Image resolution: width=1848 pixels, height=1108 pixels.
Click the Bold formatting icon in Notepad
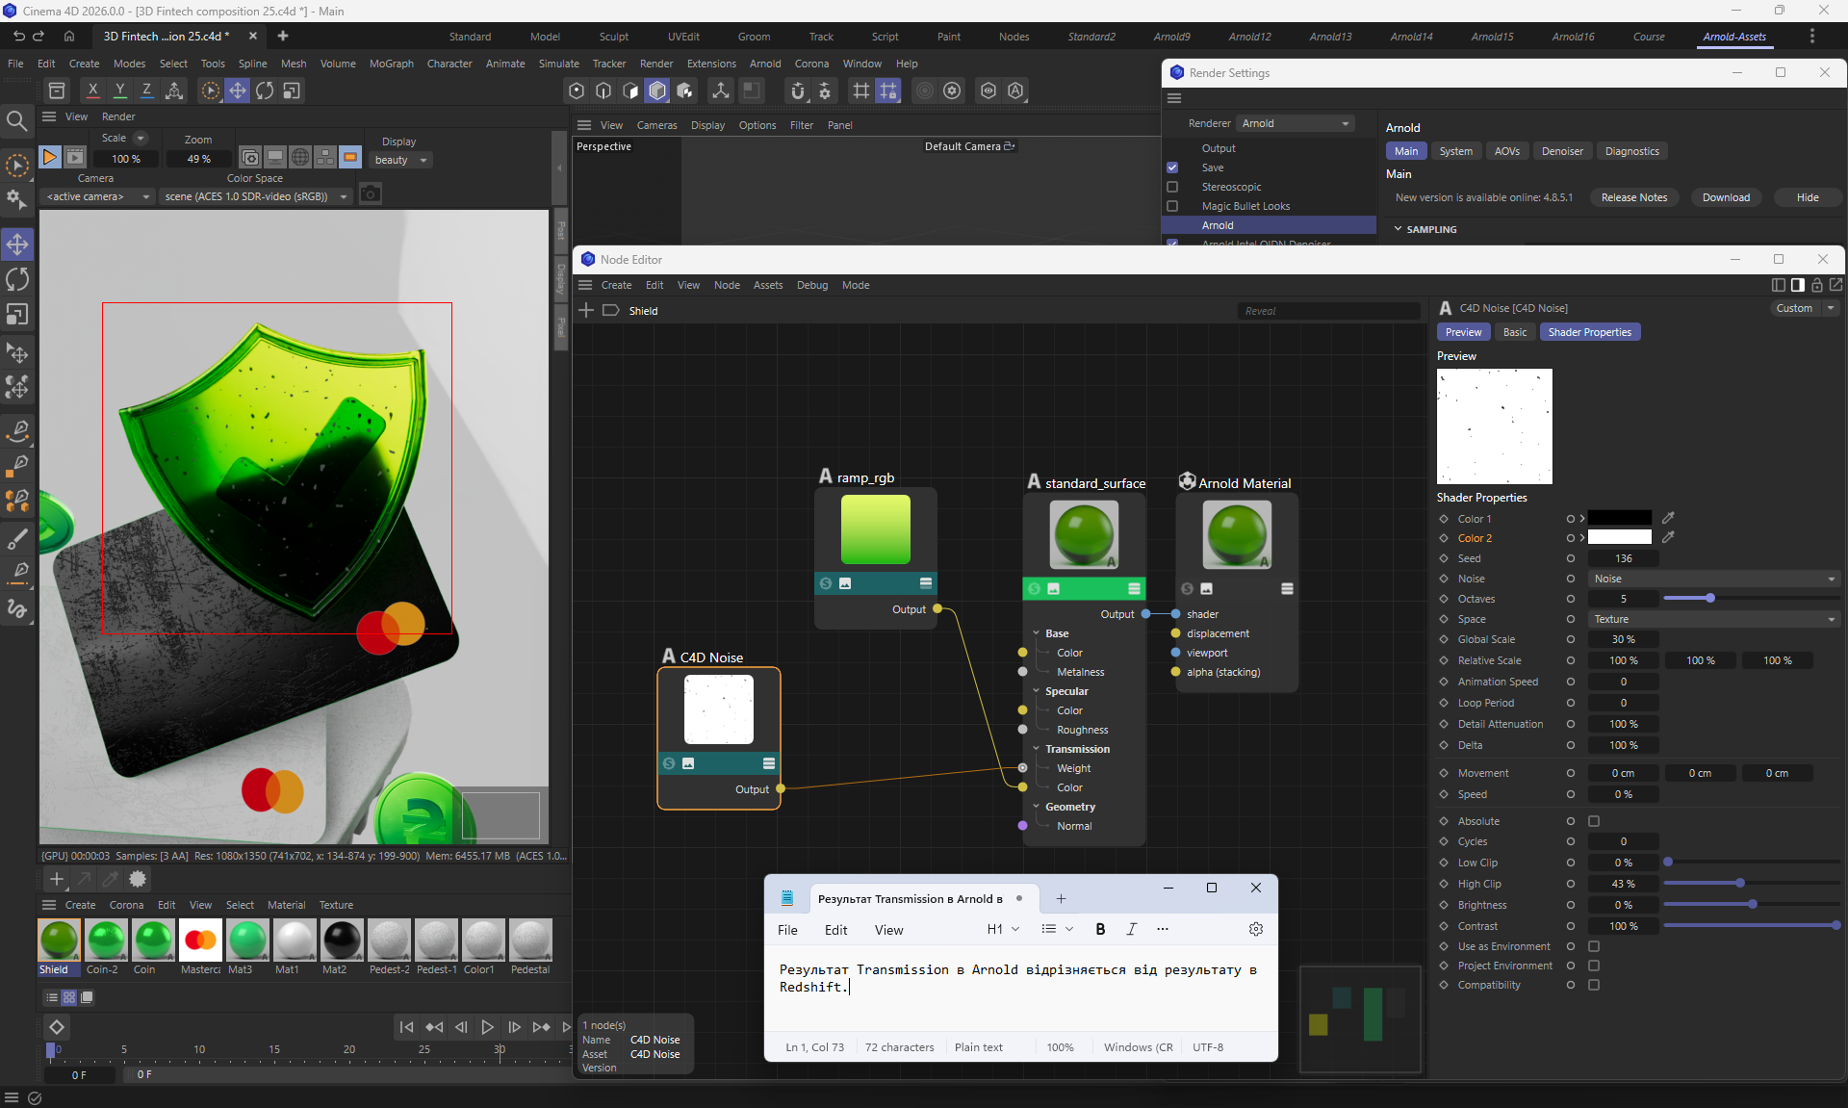1100,929
